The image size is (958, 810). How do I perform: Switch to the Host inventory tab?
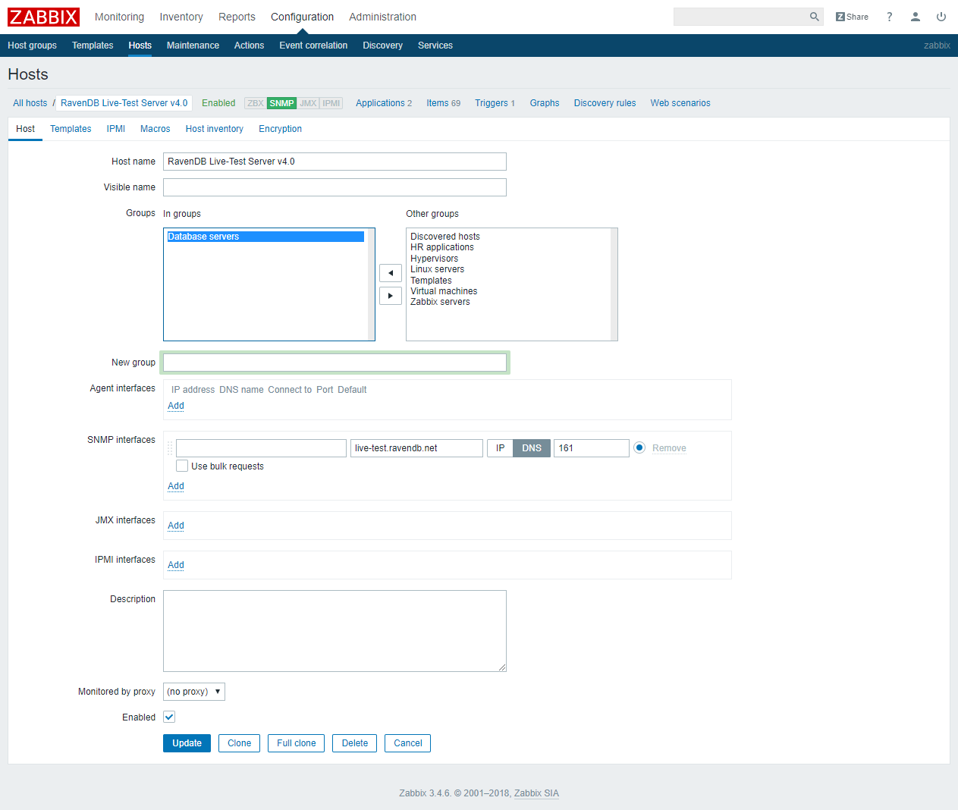(215, 129)
